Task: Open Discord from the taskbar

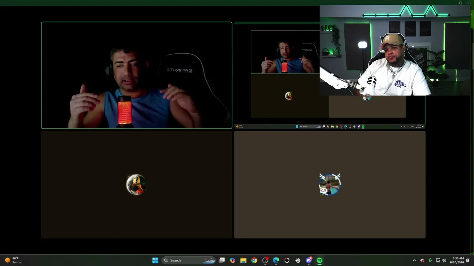Action: point(309,260)
